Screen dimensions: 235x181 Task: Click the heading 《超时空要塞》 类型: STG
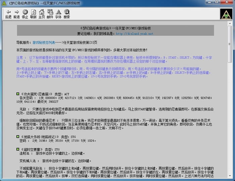[x=40, y=149]
